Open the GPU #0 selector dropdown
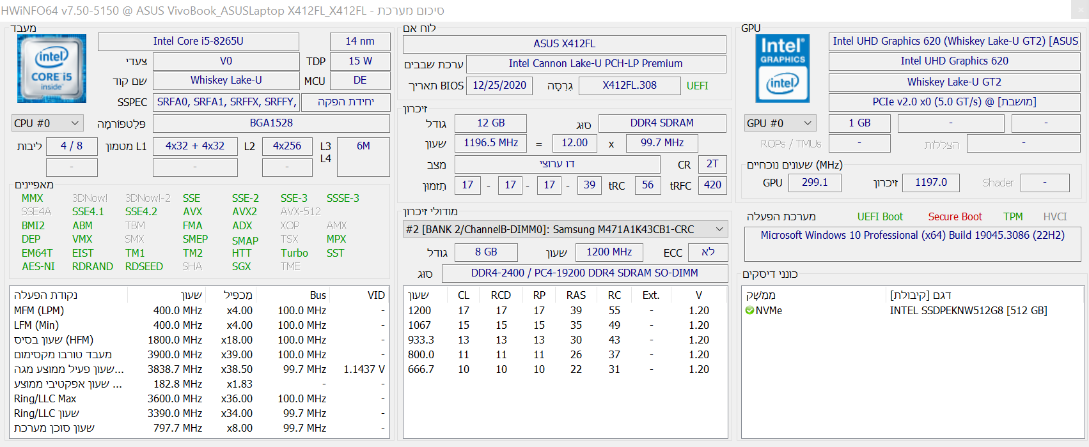The image size is (1089, 447). 780,123
